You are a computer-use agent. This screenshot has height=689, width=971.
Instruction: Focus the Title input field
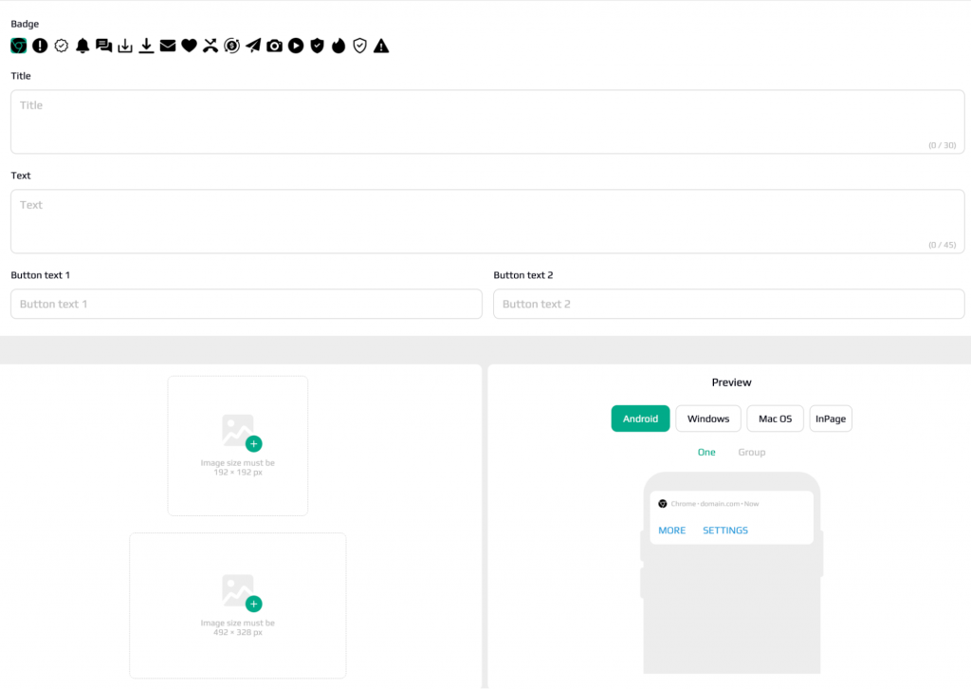click(487, 121)
